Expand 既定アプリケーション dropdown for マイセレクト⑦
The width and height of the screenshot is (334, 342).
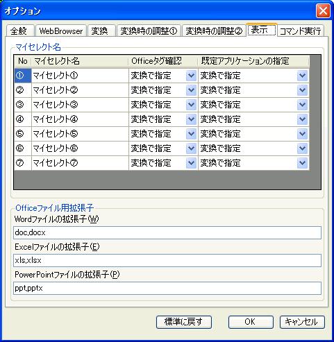click(302, 163)
